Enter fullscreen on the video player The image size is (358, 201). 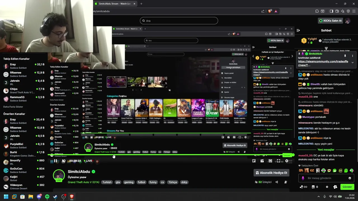coord(279,161)
